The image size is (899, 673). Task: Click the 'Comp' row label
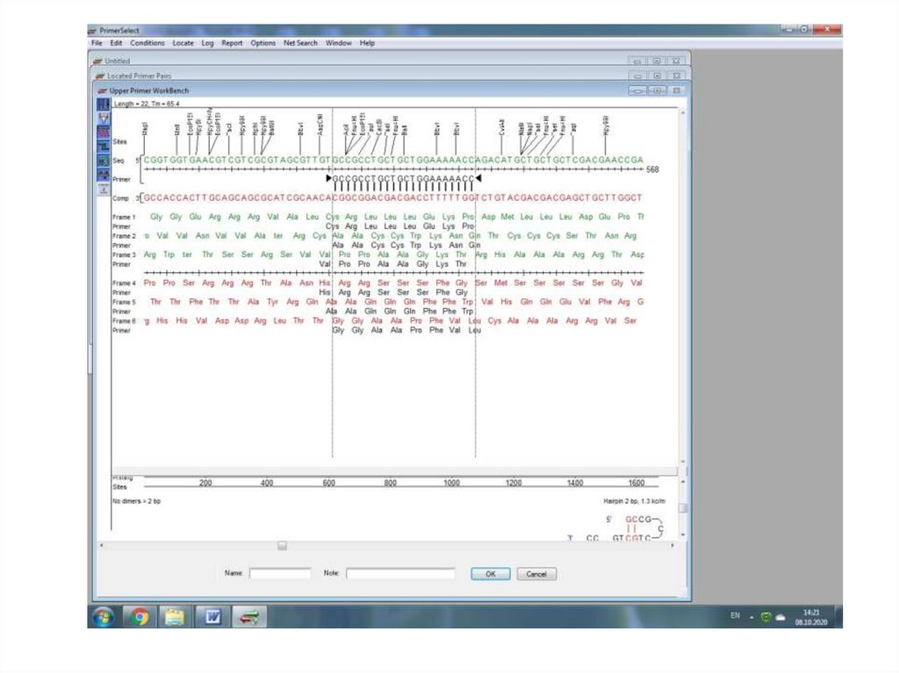[x=120, y=198]
